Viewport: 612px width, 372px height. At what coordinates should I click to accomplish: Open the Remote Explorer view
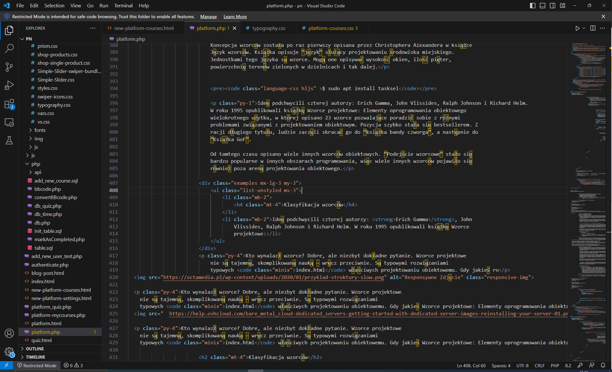(x=9, y=122)
